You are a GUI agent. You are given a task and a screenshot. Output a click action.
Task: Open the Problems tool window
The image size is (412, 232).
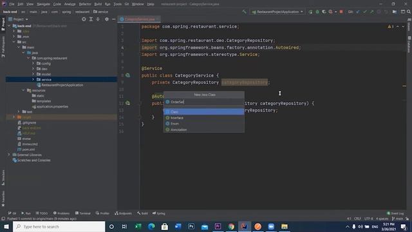tap(62, 213)
